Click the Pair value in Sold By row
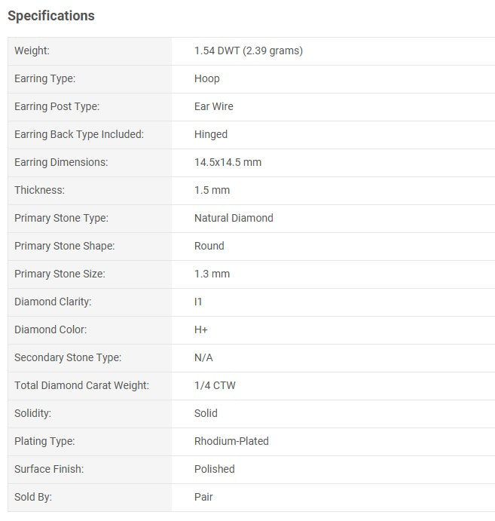Image resolution: width=495 pixels, height=521 pixels. coord(203,498)
